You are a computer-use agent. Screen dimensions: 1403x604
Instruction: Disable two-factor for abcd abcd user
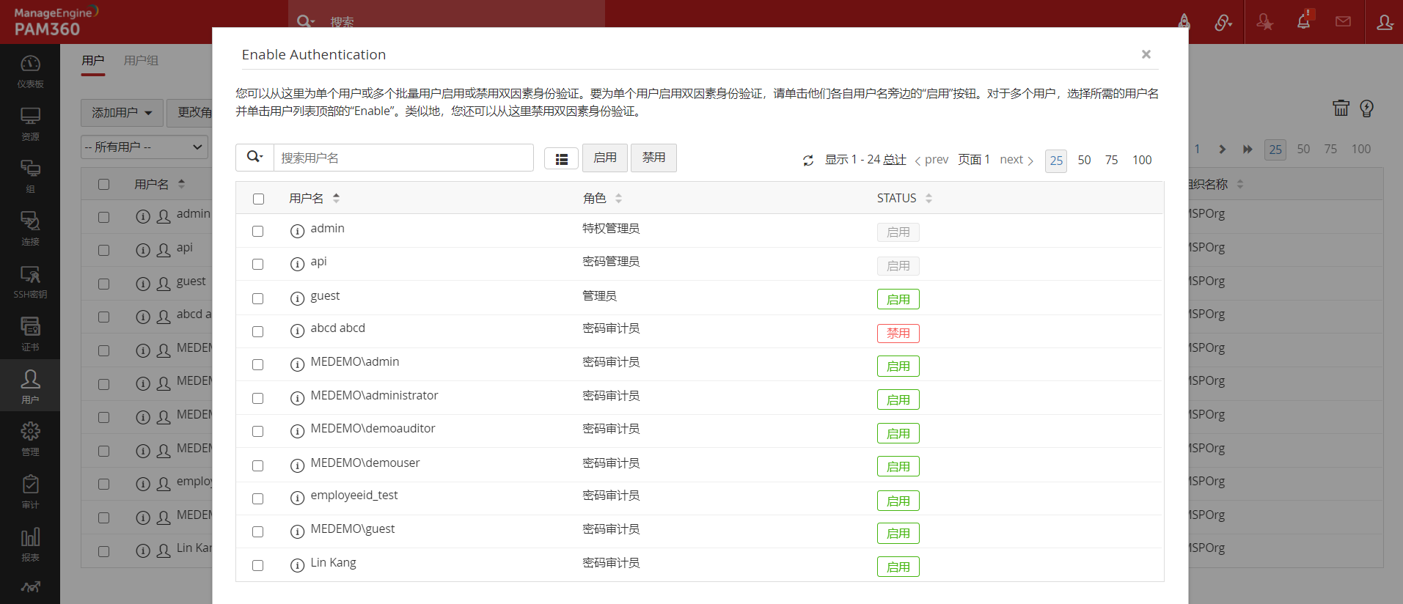[898, 333]
